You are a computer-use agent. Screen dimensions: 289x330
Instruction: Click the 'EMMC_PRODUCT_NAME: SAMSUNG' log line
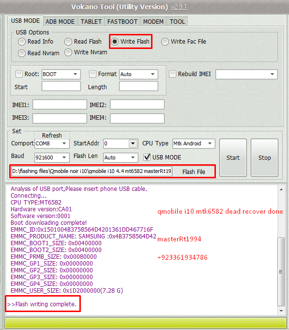[x=83, y=236]
